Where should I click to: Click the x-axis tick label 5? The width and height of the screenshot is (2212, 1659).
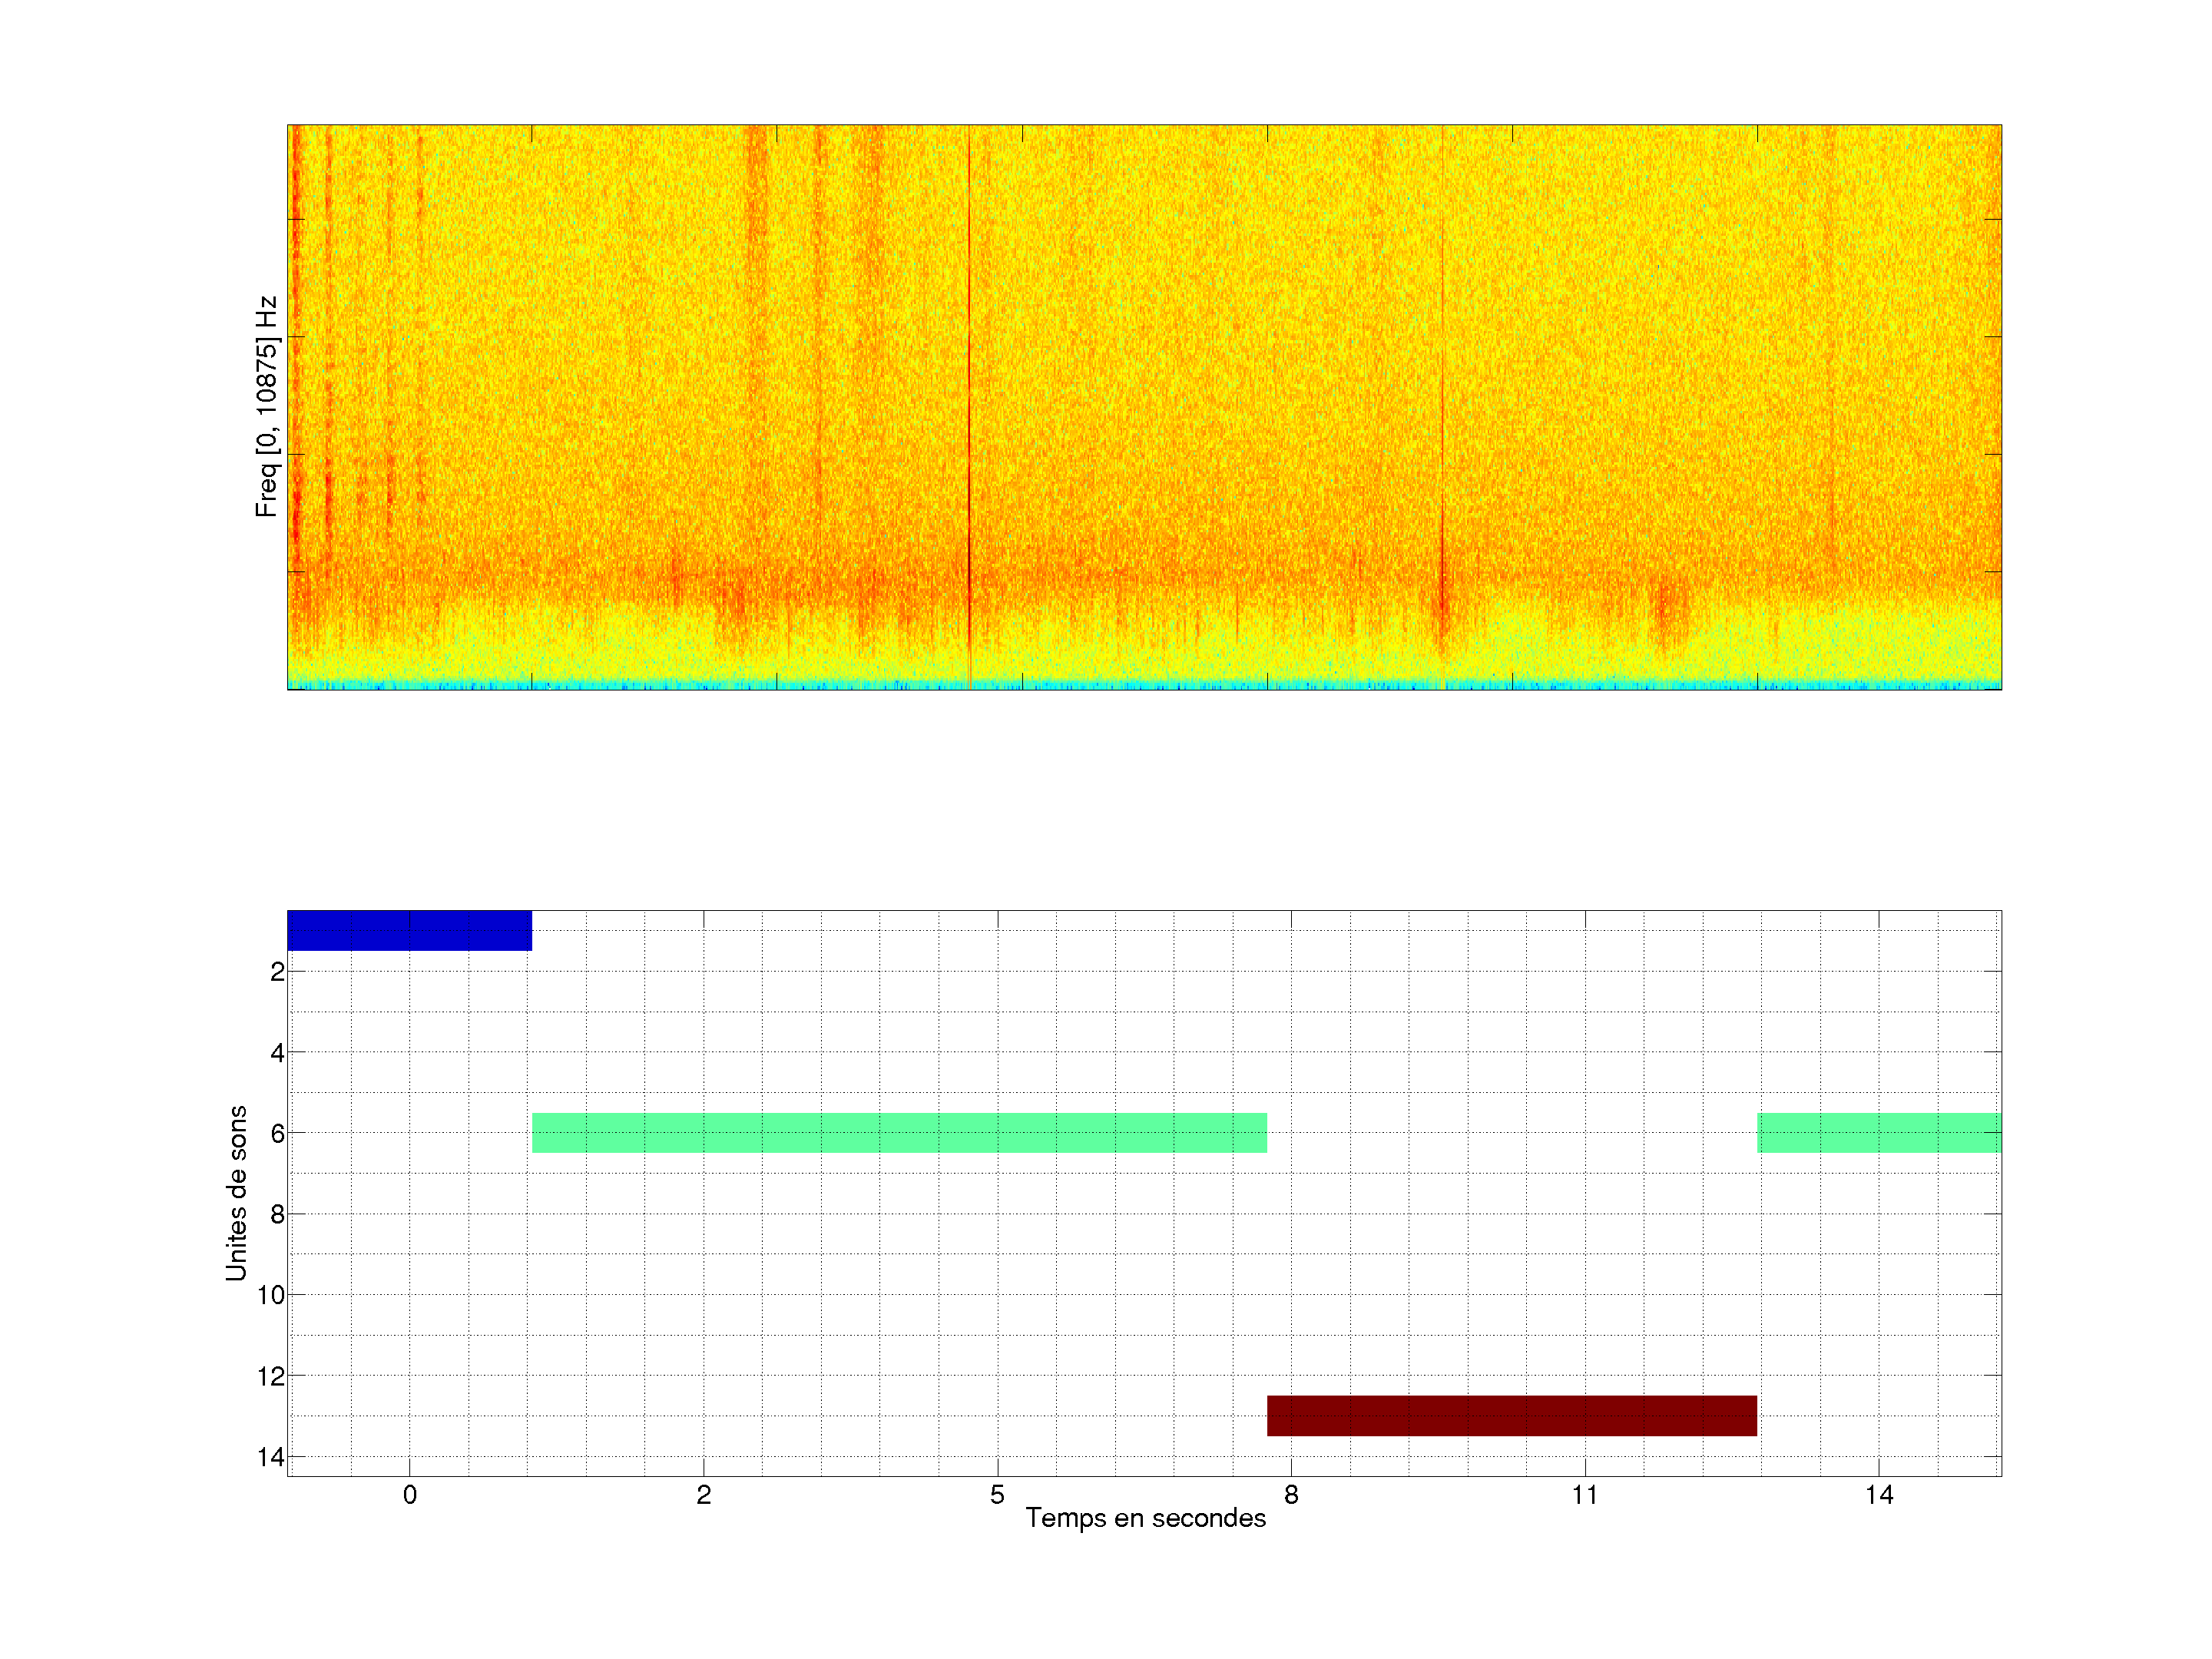point(997,1495)
